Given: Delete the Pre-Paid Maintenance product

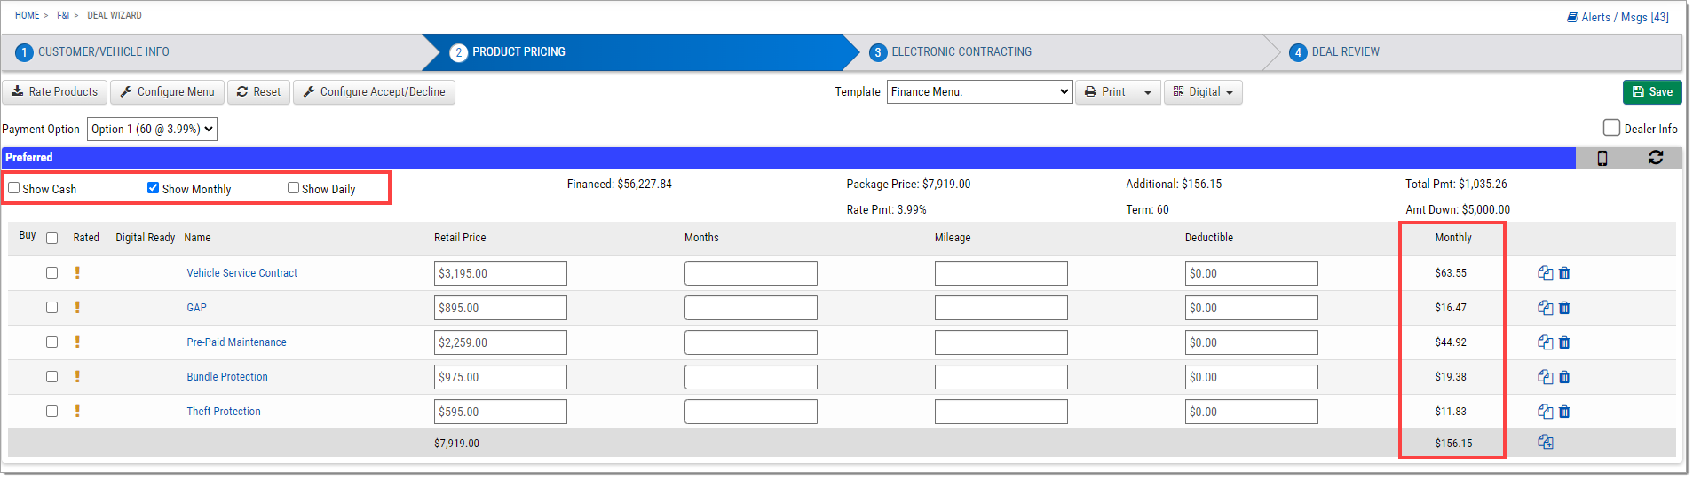Looking at the screenshot, I should coord(1564,342).
